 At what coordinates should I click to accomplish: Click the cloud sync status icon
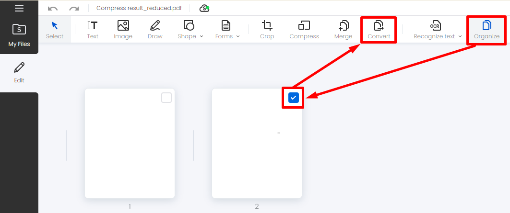[x=204, y=9]
